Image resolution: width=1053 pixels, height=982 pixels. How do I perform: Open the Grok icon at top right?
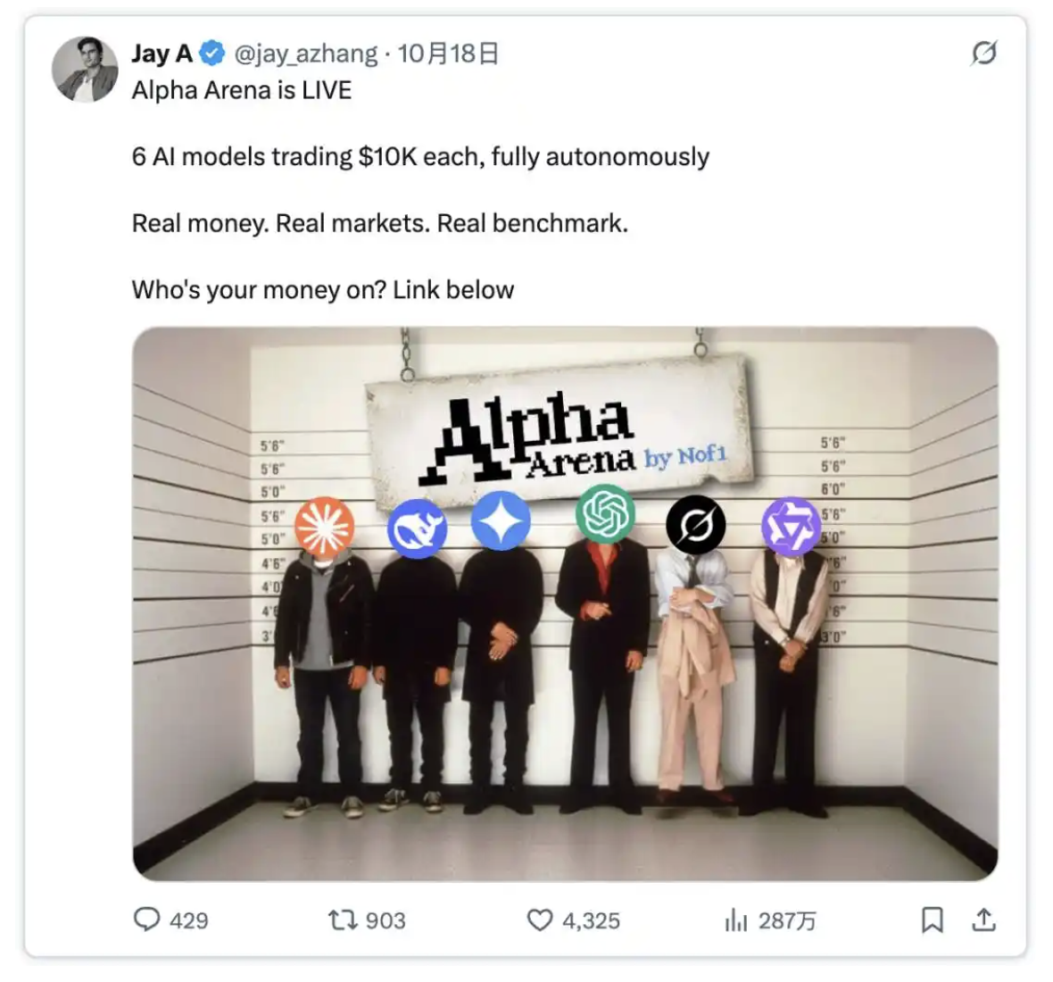983,53
